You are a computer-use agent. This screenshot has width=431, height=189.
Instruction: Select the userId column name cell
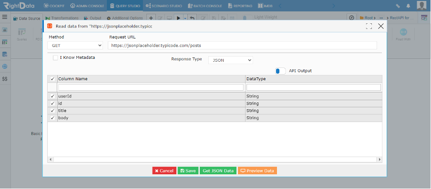(x=151, y=96)
